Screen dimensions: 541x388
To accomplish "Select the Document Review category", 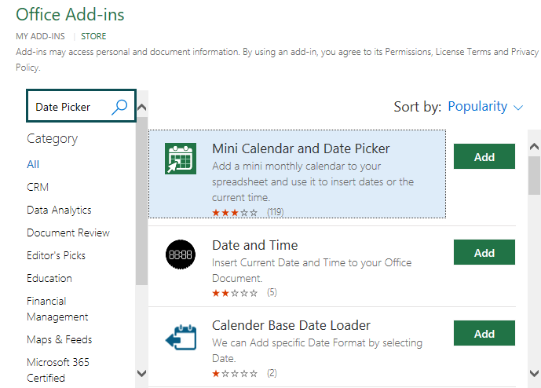I will [68, 232].
